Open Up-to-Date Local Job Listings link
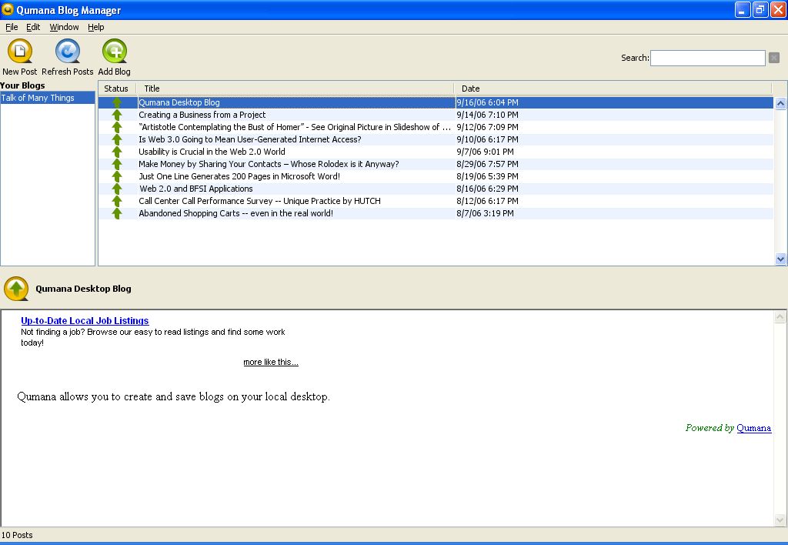The width and height of the screenshot is (788, 545). pyautogui.click(x=85, y=321)
